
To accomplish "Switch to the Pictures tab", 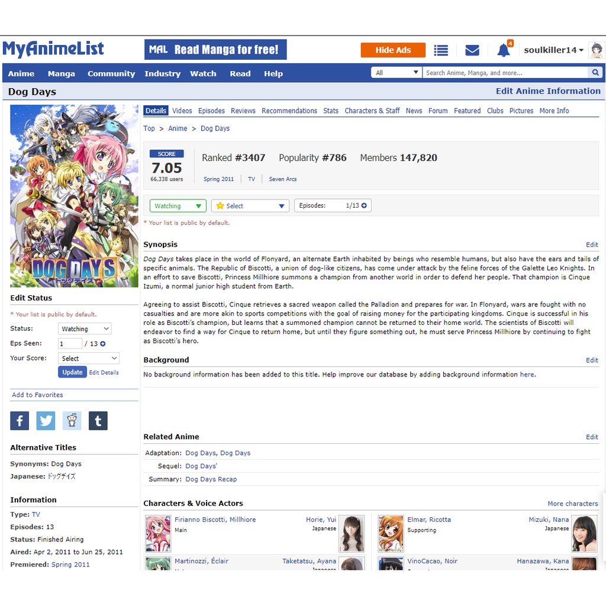I will click(521, 111).
